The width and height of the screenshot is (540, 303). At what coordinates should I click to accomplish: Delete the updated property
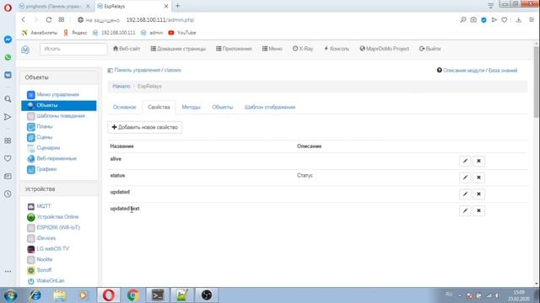[x=478, y=194]
